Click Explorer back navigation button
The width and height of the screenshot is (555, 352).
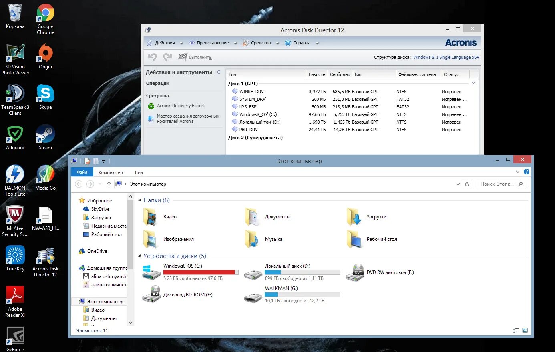tap(79, 184)
